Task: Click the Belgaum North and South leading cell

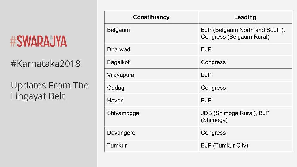Action: click(245, 33)
